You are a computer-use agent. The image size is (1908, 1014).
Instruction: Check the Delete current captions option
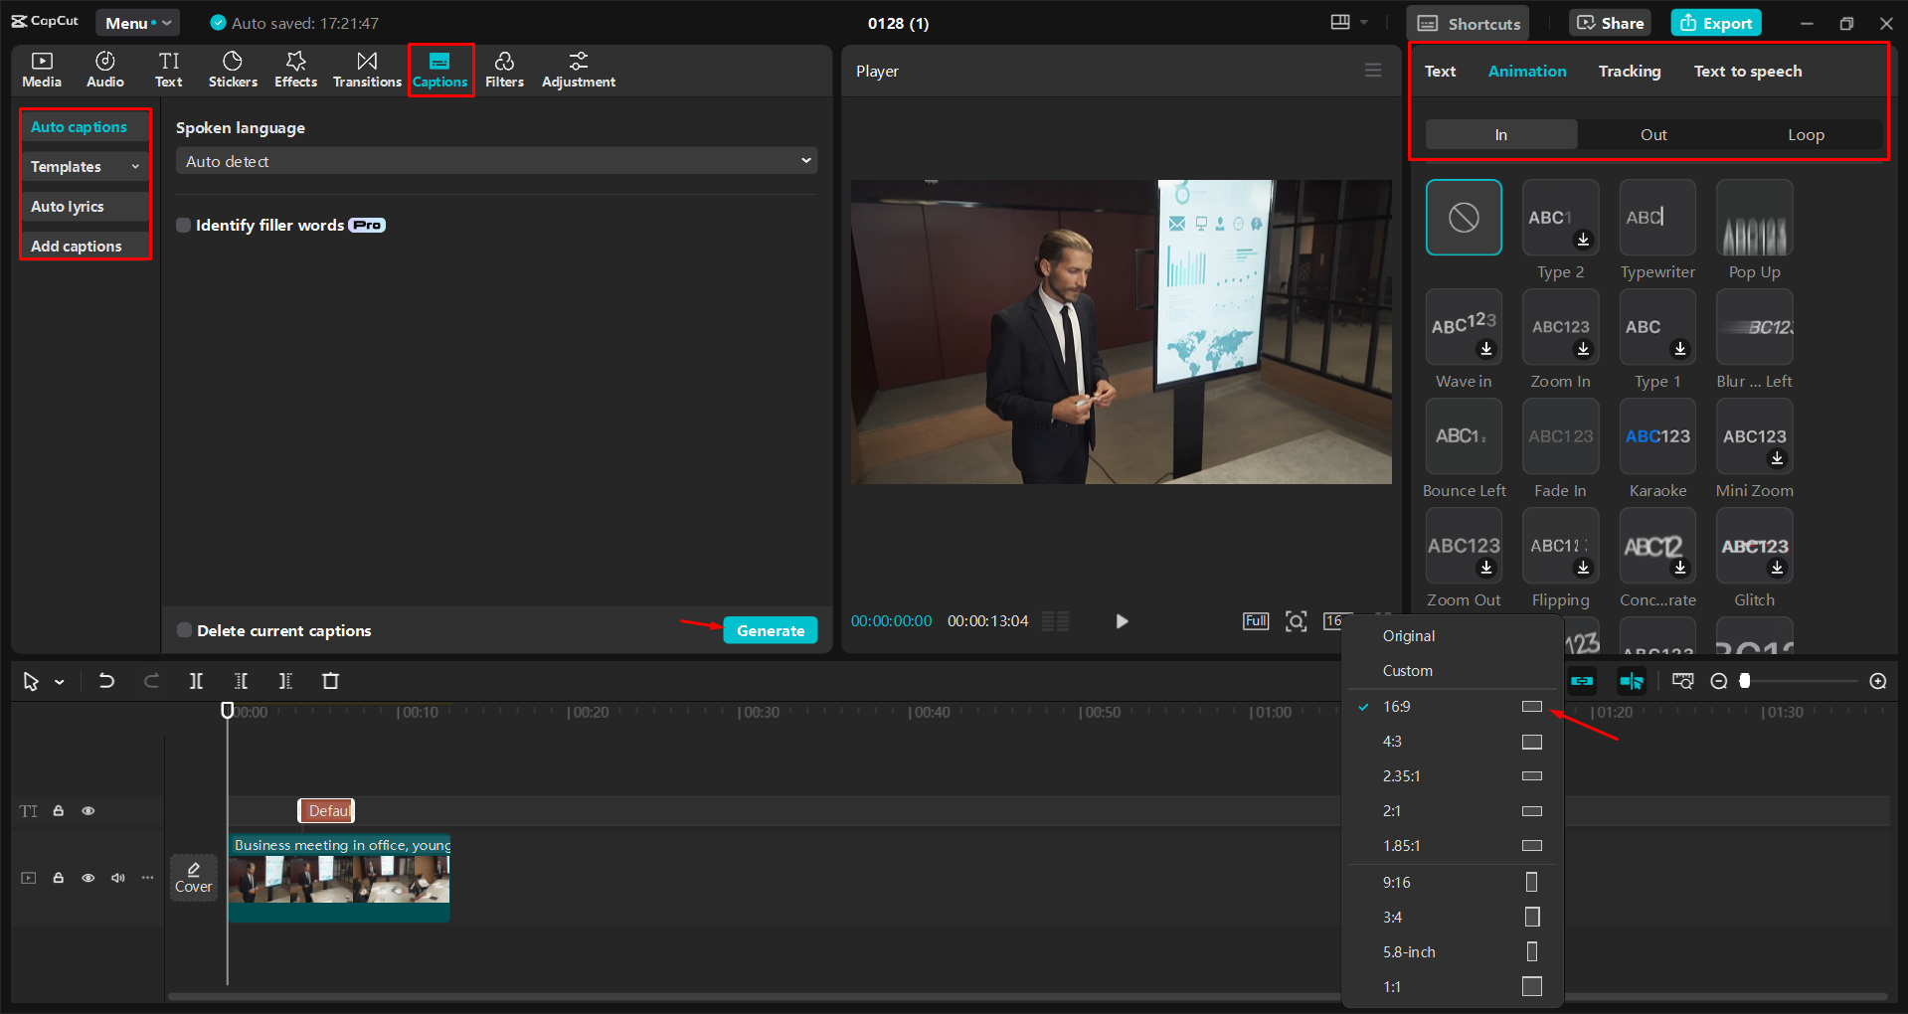click(x=183, y=630)
